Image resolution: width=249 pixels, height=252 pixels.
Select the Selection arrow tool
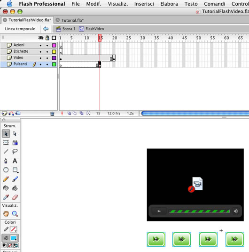tap(6, 134)
